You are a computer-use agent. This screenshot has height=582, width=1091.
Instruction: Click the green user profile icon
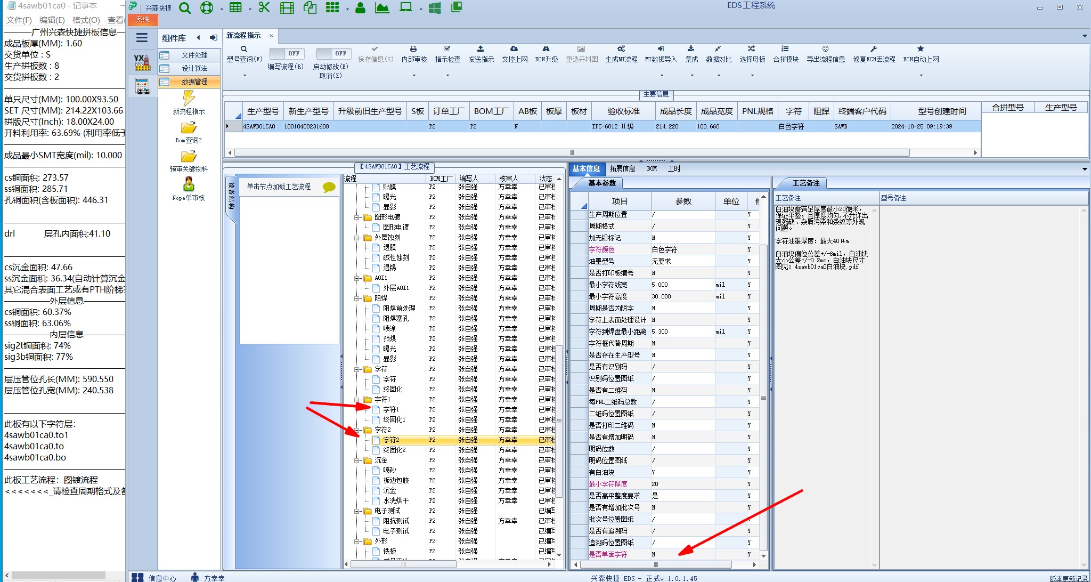coord(361,8)
